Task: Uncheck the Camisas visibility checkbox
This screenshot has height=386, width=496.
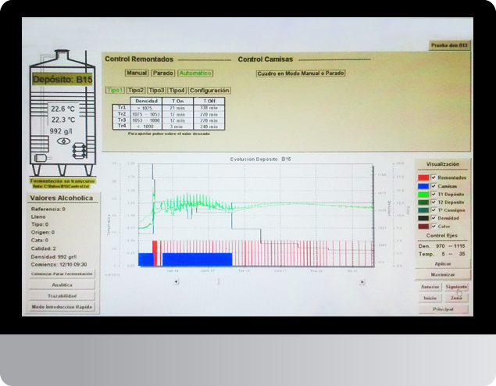Action: [434, 186]
